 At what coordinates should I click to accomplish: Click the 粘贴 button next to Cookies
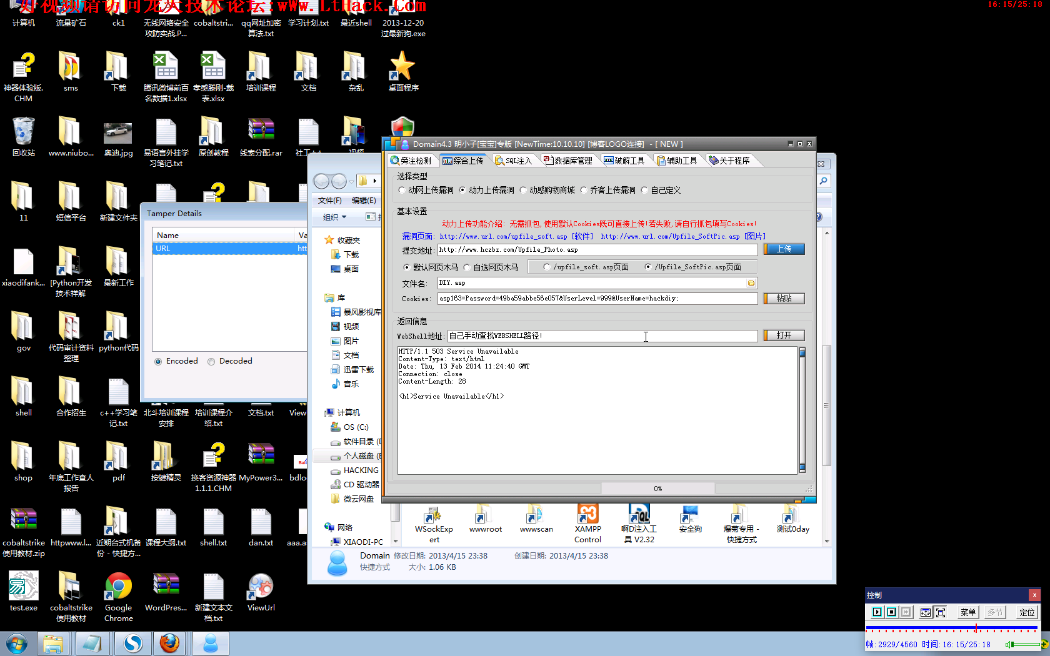pos(784,299)
